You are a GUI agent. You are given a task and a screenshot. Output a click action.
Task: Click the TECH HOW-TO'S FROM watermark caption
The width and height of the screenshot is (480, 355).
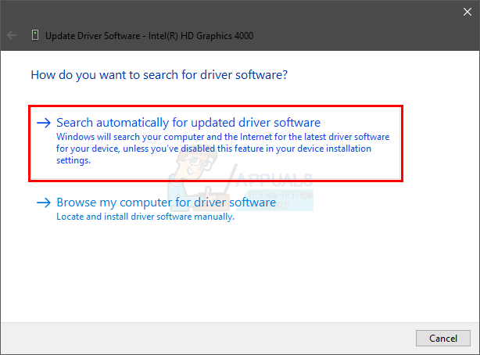click(x=280, y=195)
